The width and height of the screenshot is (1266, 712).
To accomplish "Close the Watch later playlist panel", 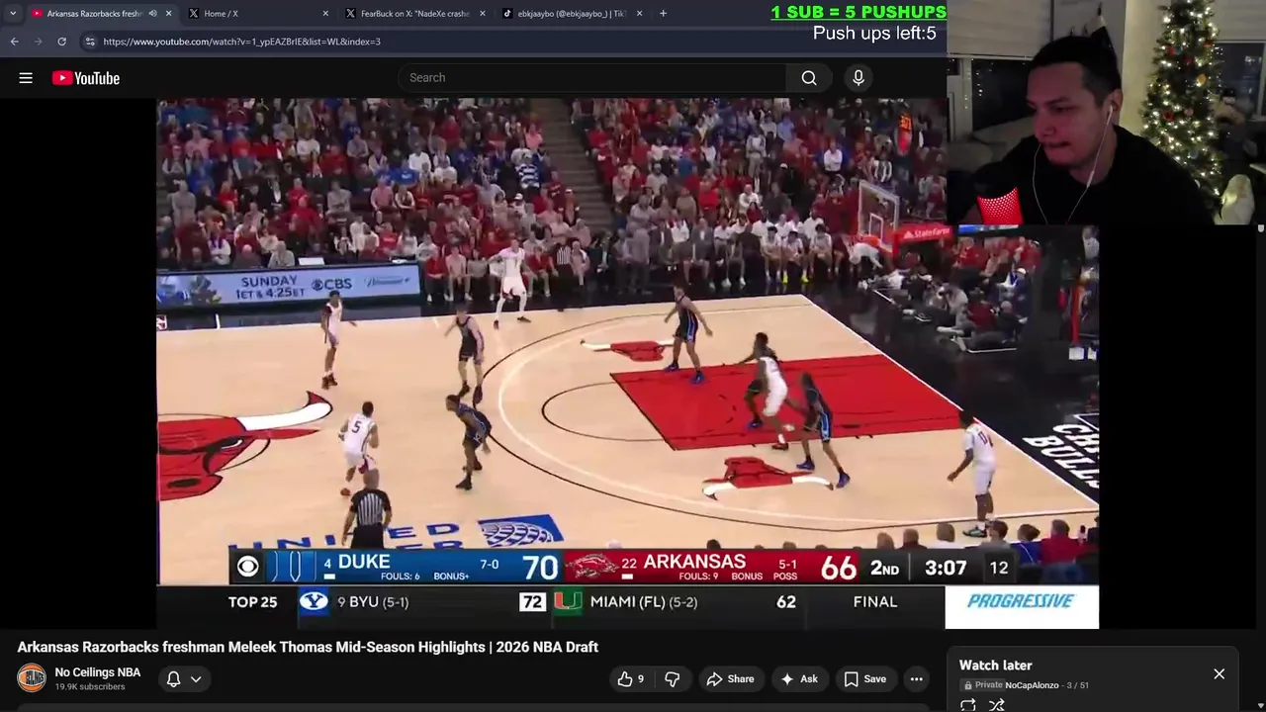I will click(1219, 673).
